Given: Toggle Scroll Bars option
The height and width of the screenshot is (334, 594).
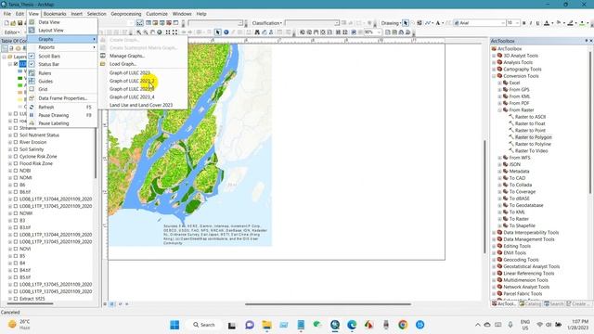Looking at the screenshot, I should [x=49, y=56].
